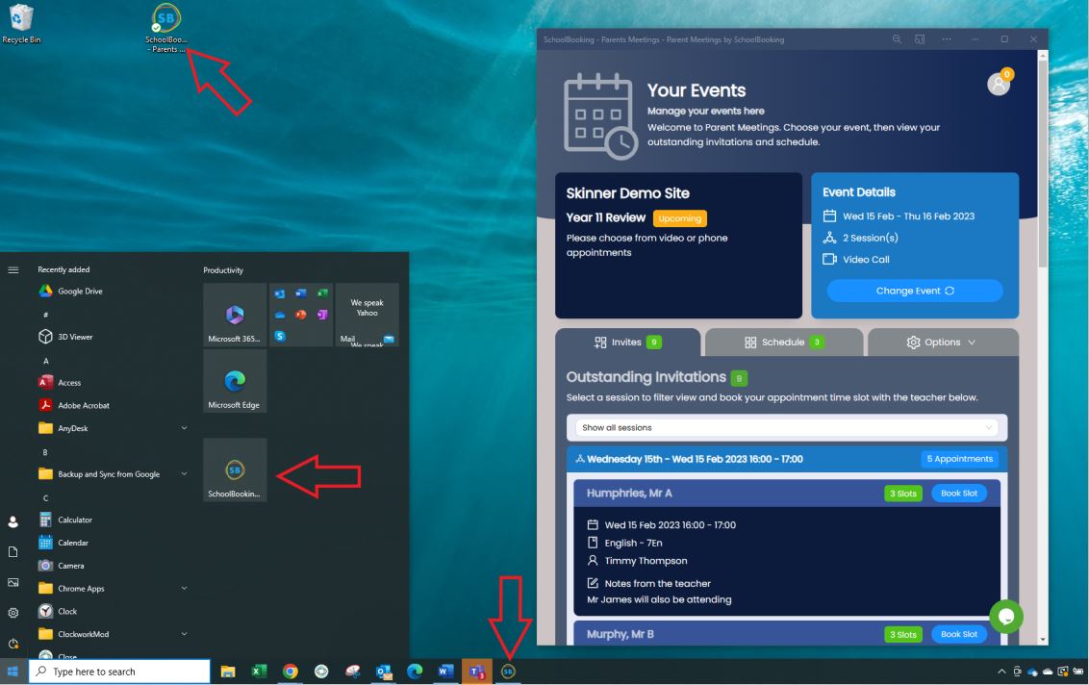Open File Explorer from the taskbar
The height and width of the screenshot is (685, 1089).
point(228,672)
